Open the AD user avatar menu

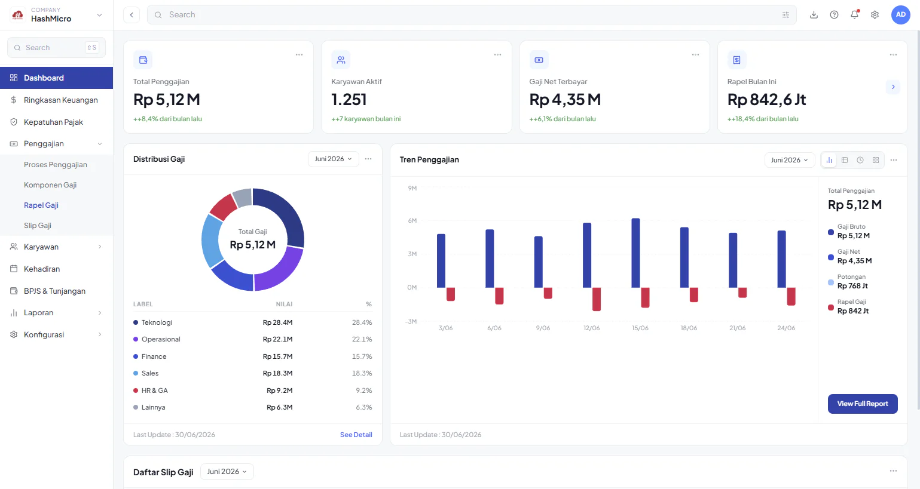[x=900, y=15]
